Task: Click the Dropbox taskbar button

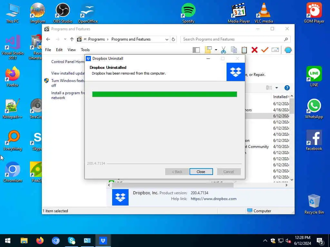Action: click(x=103, y=241)
